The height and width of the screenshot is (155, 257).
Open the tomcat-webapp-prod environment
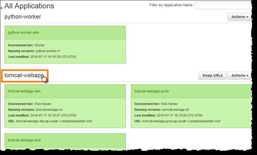pyautogui.click(x=152, y=91)
